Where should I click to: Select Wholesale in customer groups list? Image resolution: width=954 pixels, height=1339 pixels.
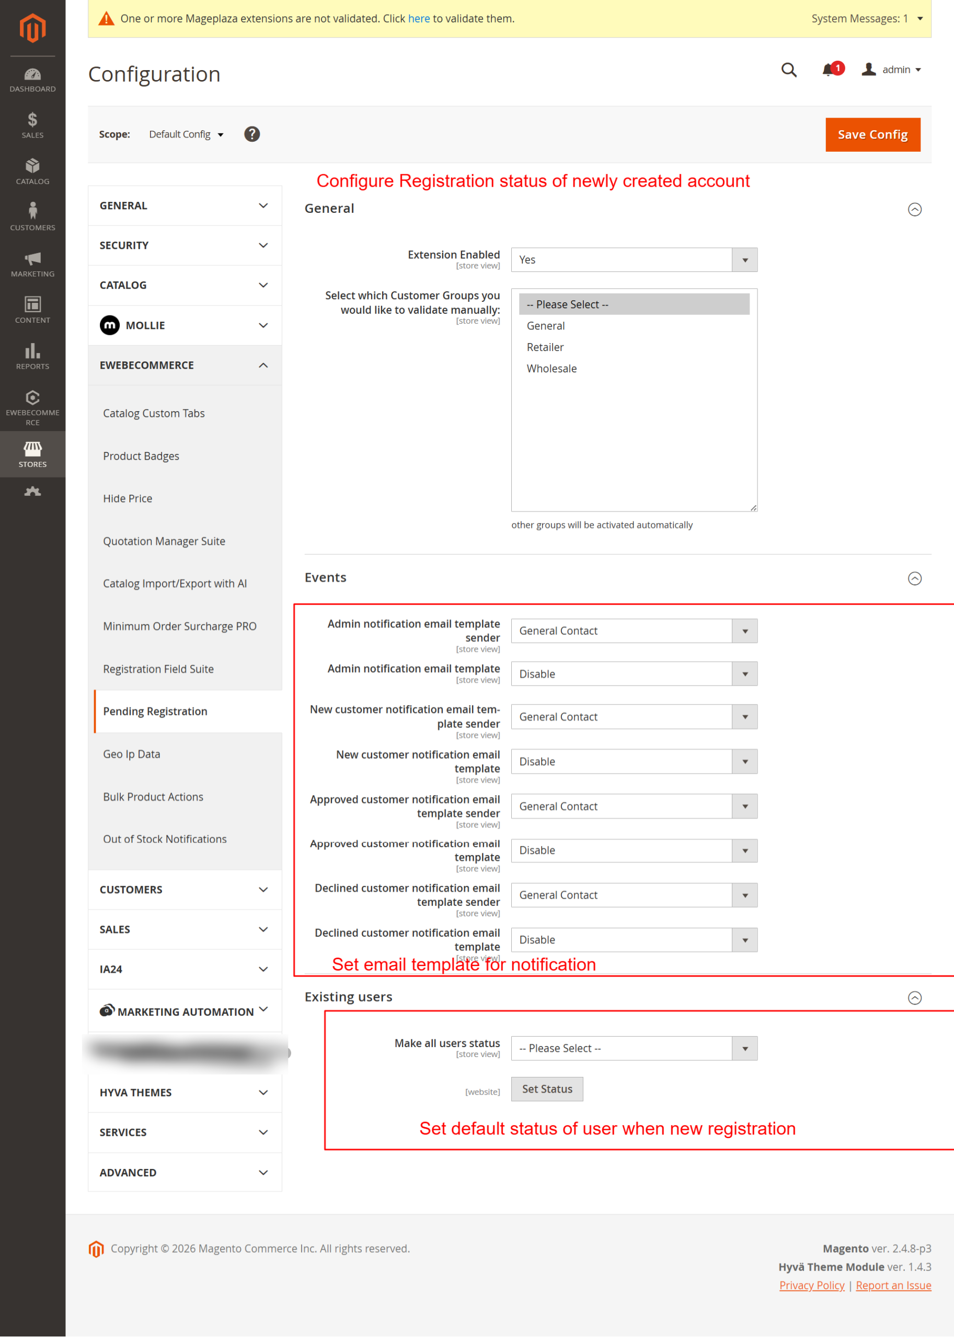tap(551, 369)
